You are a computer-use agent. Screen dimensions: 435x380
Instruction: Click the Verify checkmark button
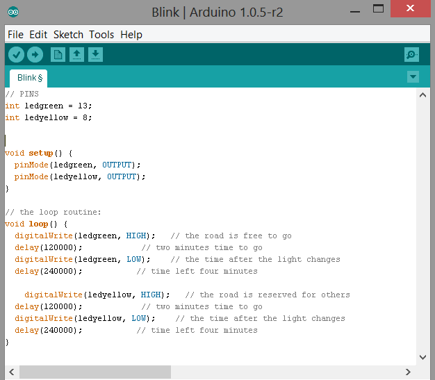16,54
